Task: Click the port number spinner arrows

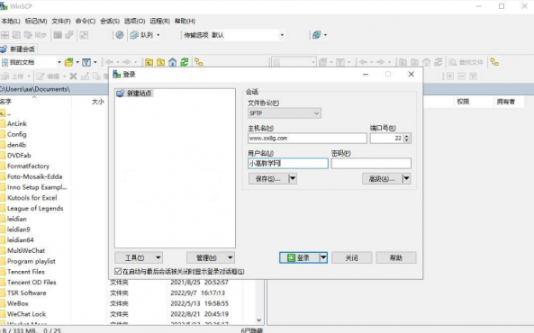Action: coord(407,138)
